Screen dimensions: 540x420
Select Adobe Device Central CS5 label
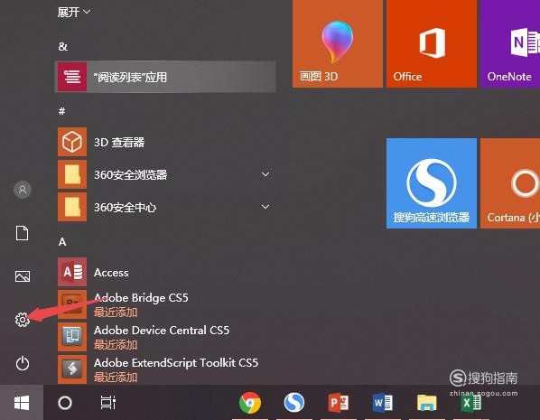click(162, 330)
